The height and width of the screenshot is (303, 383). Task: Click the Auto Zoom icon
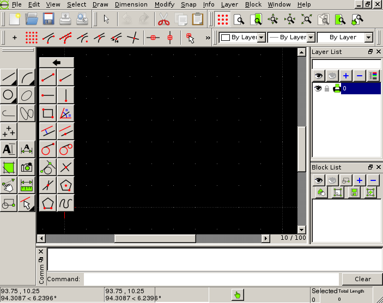(307, 19)
